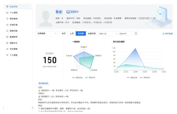177x114 pixels.
Task: Click the teacher avatar photo
Action: click(x=46, y=17)
